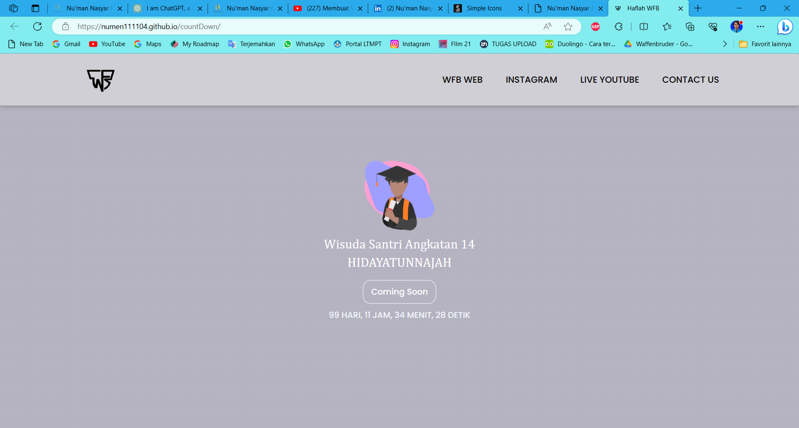Click the browser refresh button

coord(37,27)
